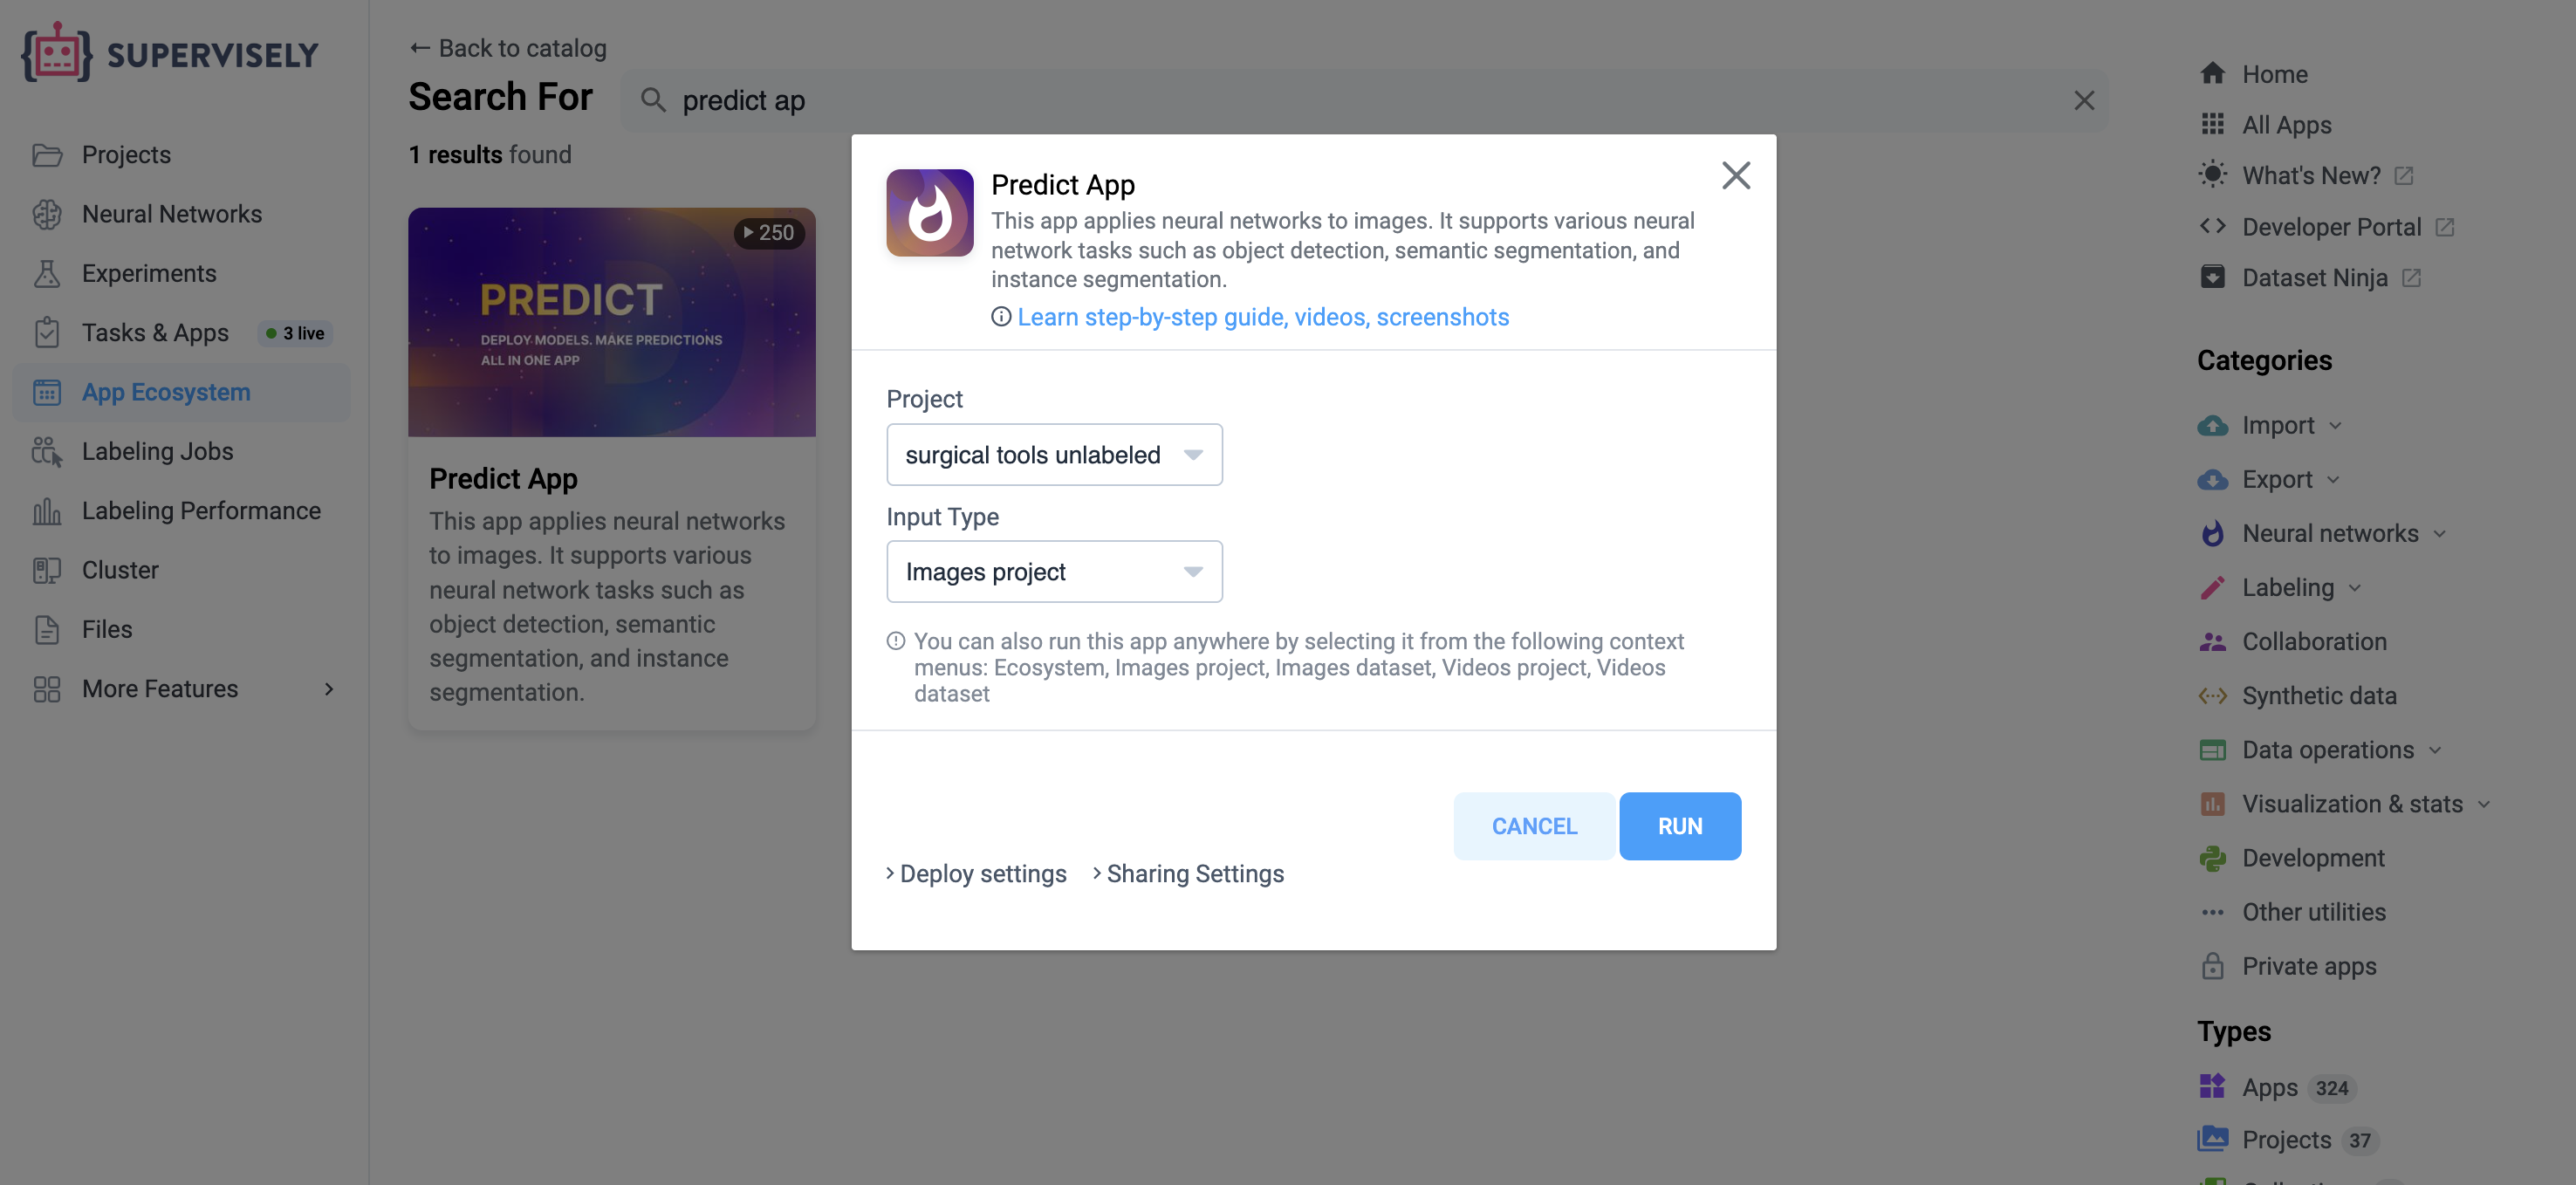The image size is (2576, 1185).
Task: Click the Predict App flame icon
Action: tap(929, 212)
